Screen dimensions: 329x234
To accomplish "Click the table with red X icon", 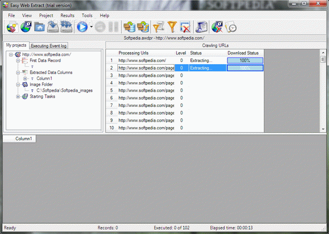I will pyautogui.click(x=185, y=27).
